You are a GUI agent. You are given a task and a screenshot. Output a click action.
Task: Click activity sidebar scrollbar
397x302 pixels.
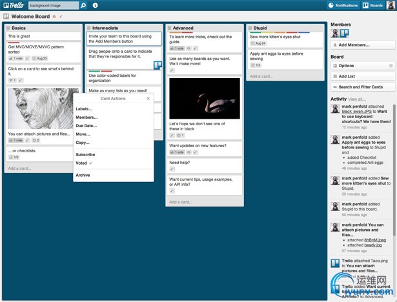coord(394,170)
